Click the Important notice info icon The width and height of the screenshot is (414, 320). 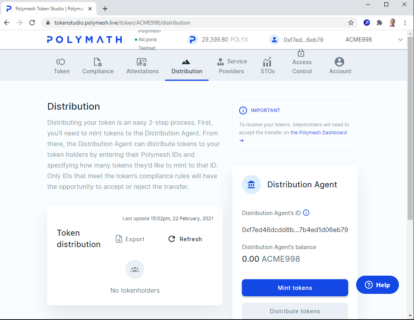243,110
